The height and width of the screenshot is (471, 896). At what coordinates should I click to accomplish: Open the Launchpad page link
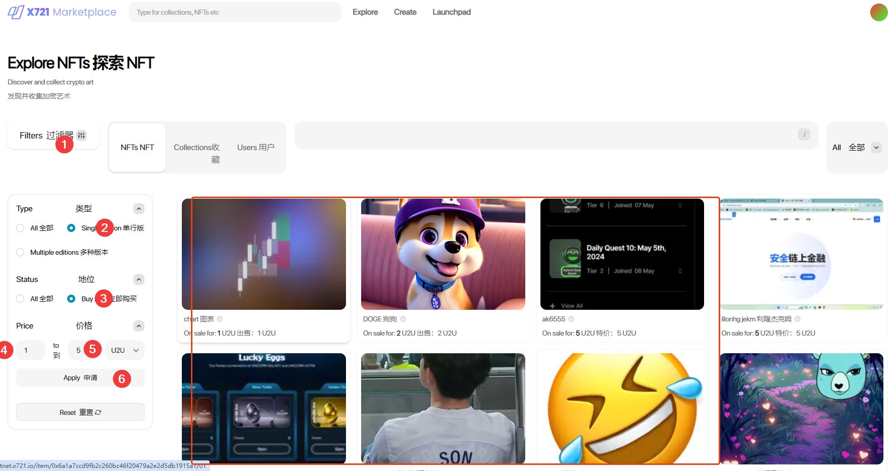(451, 12)
